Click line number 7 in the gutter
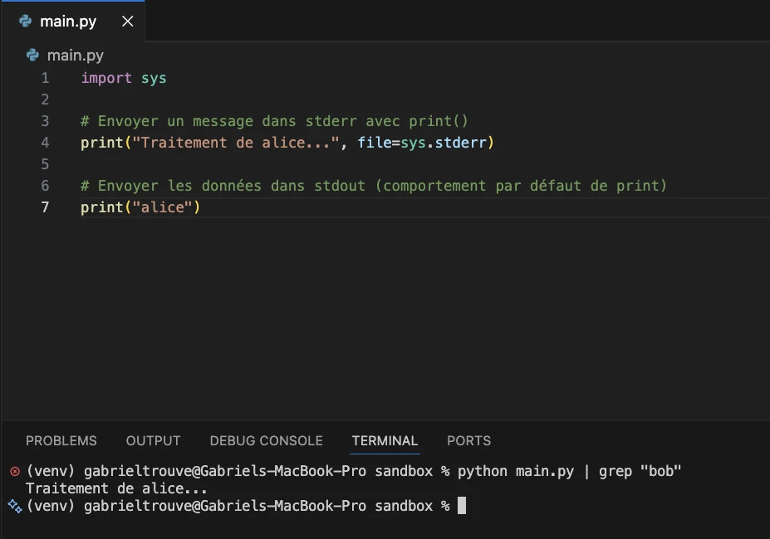 pos(45,207)
